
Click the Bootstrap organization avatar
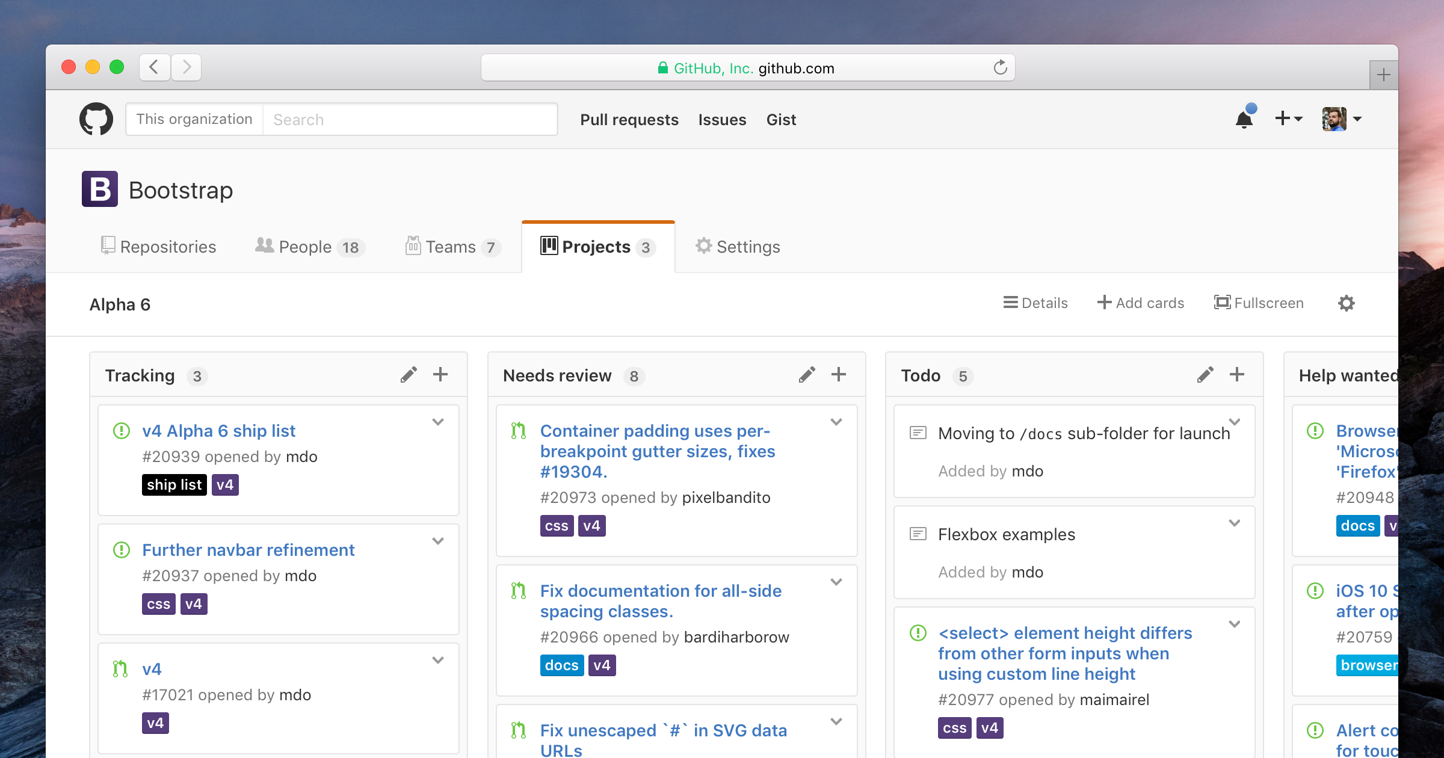[100, 189]
